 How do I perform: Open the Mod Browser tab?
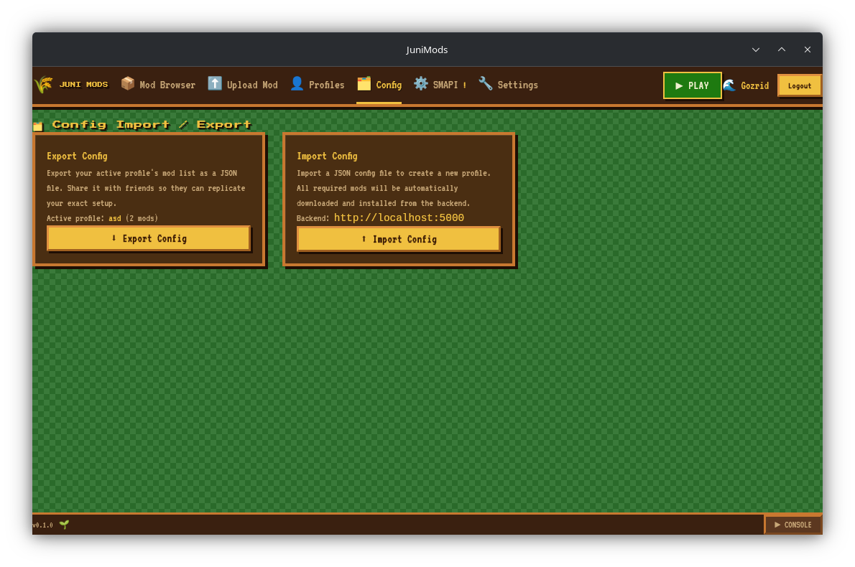coord(158,85)
